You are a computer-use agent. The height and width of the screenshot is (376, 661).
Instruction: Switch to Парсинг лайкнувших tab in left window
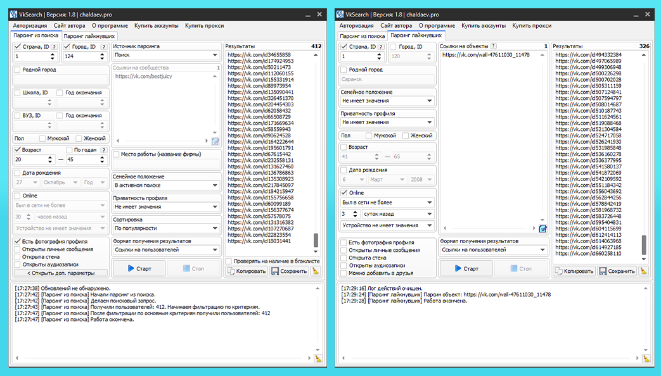pyautogui.click(x=85, y=36)
